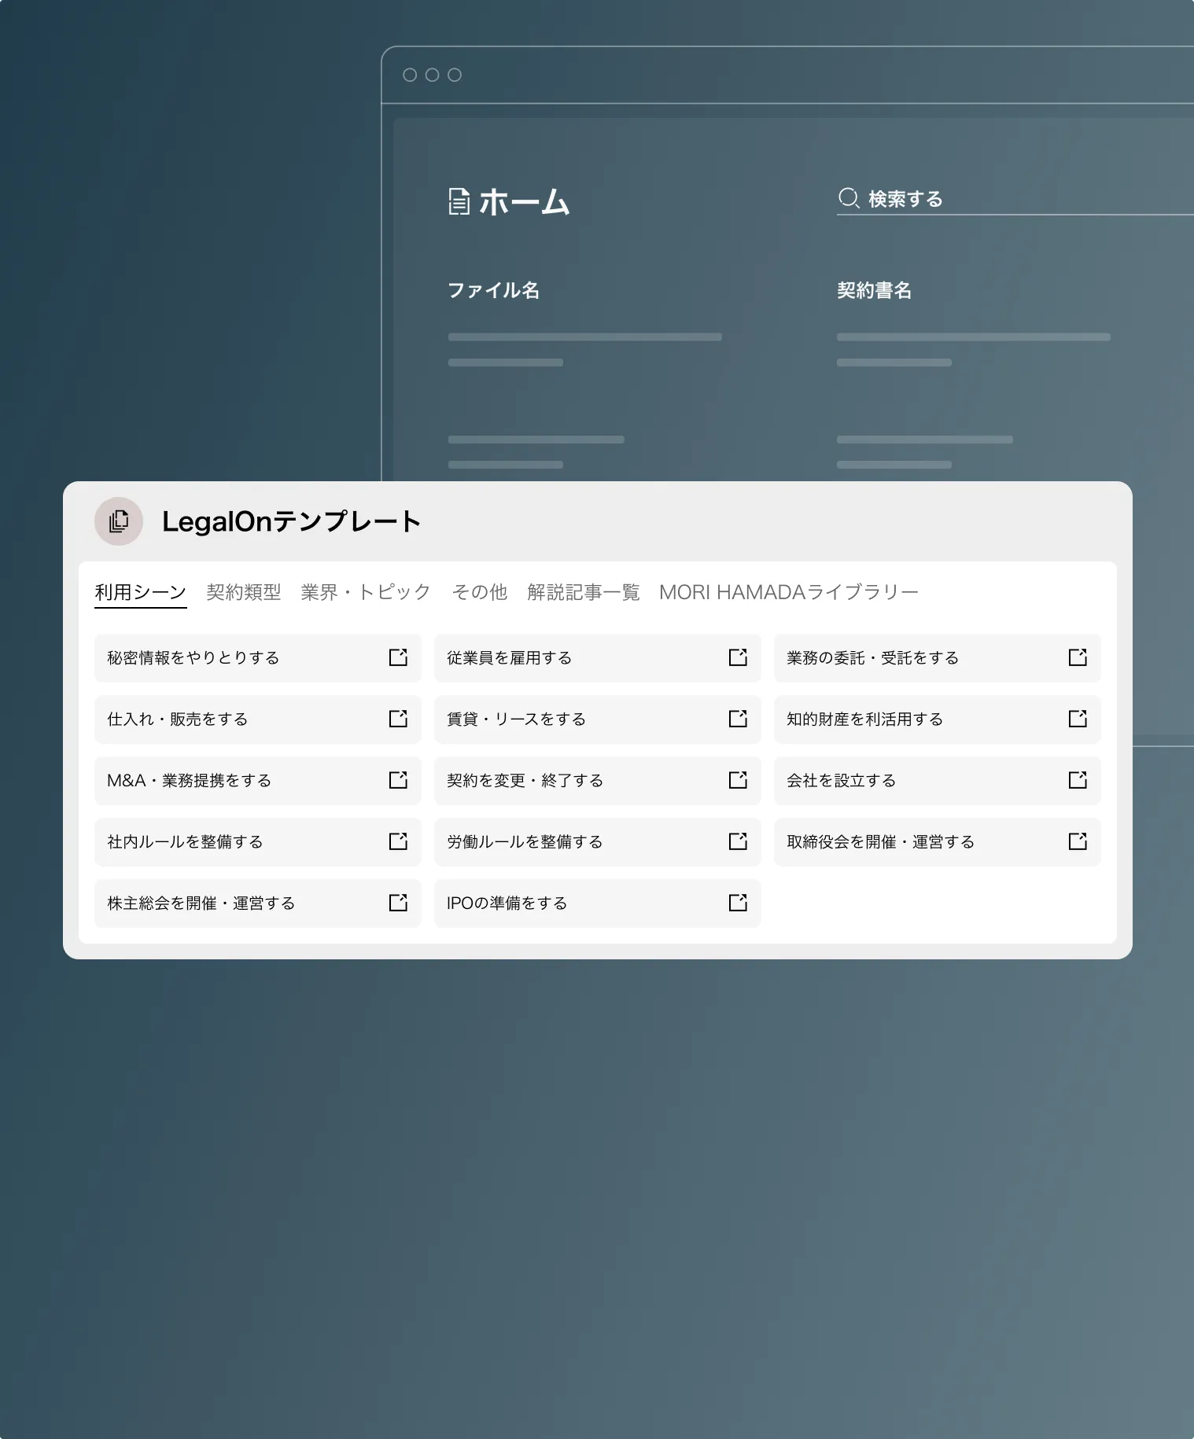Open external link icon for 取締役会を開催・運営する
Screen dimensions: 1194x1439
pos(1078,841)
